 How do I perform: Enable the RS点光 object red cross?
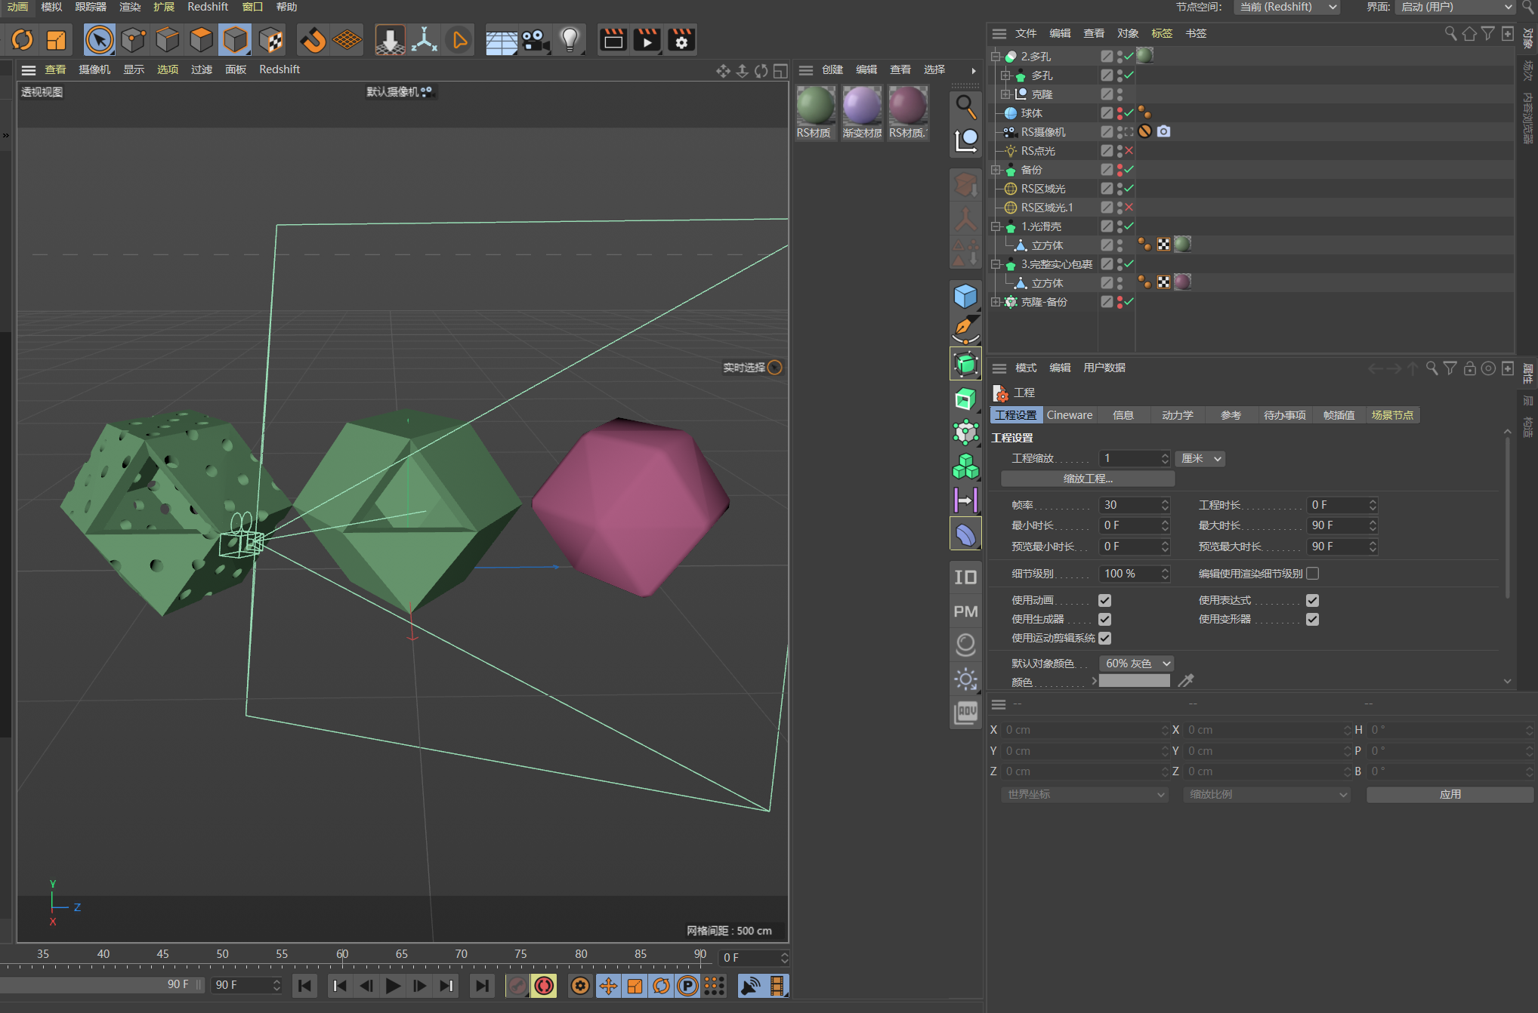click(1129, 151)
